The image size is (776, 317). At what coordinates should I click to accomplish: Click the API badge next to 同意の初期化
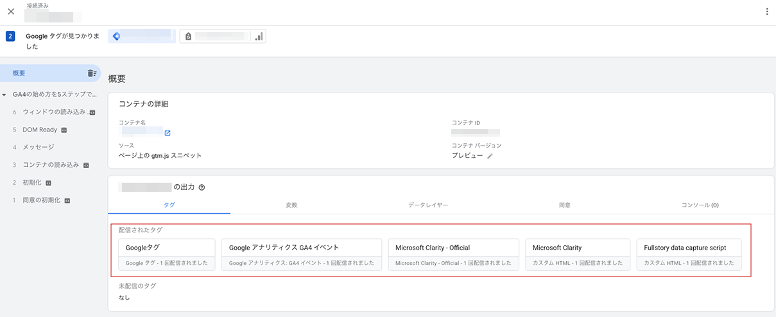pyautogui.click(x=67, y=201)
